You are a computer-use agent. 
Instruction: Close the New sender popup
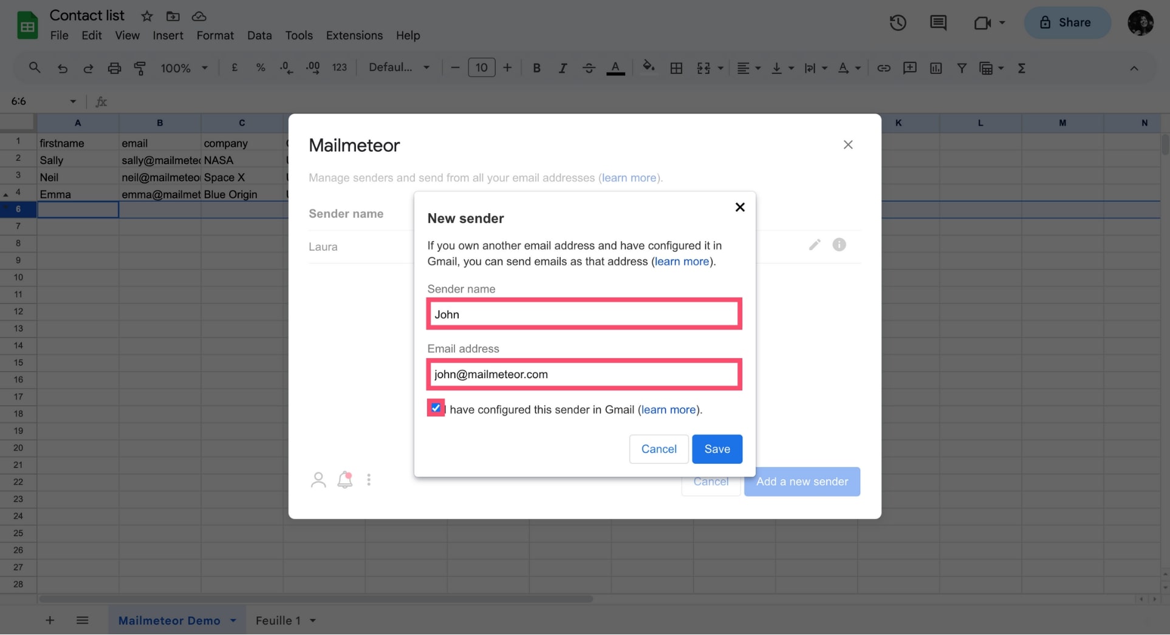click(739, 207)
